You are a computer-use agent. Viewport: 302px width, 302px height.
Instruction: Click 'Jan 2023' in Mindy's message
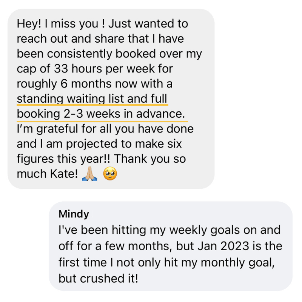[223, 246]
